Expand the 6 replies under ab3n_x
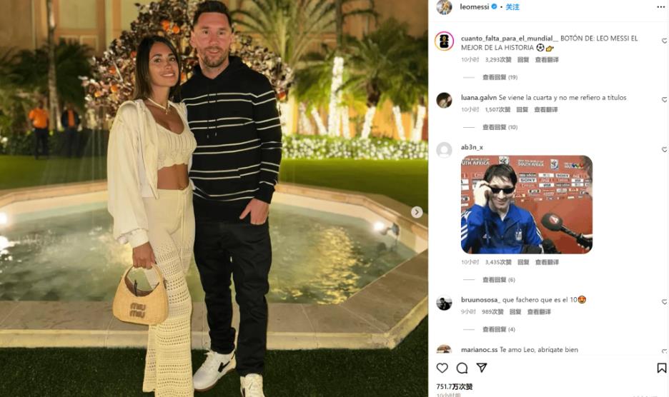This screenshot has height=397, width=669. click(x=498, y=280)
